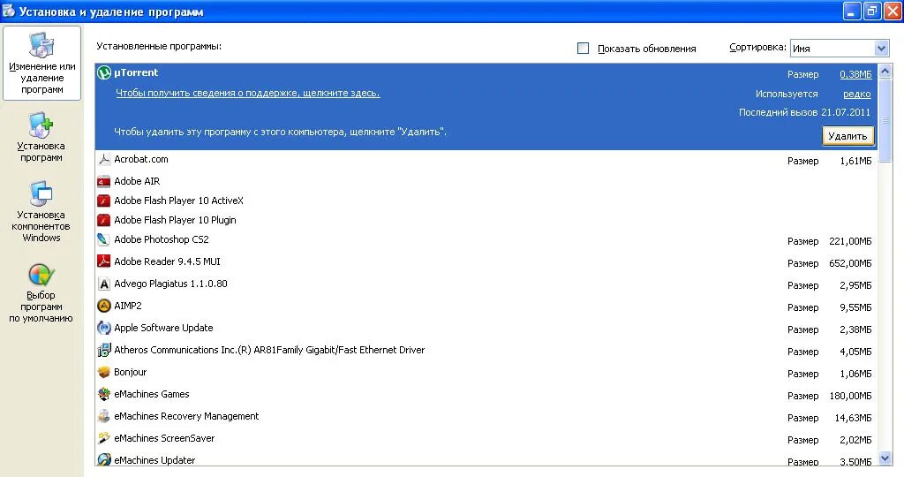This screenshot has width=904, height=477.
Task: Open the 'Выбор программ по умолчанию' section
Action: pos(41,293)
